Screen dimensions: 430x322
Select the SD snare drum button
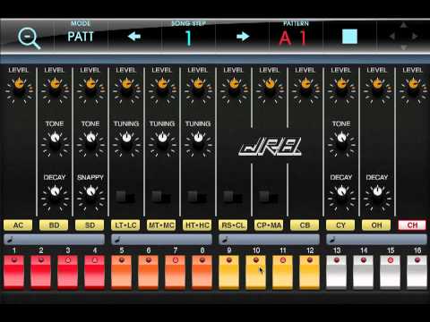(90, 225)
